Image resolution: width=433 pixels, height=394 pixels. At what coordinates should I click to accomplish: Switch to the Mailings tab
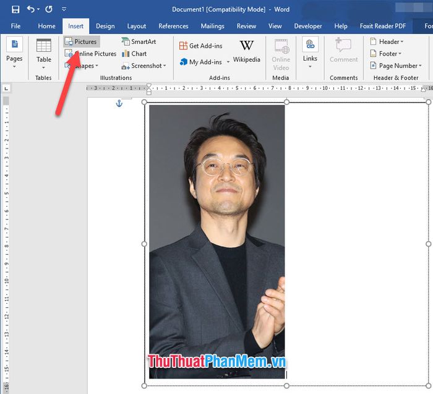coord(212,26)
